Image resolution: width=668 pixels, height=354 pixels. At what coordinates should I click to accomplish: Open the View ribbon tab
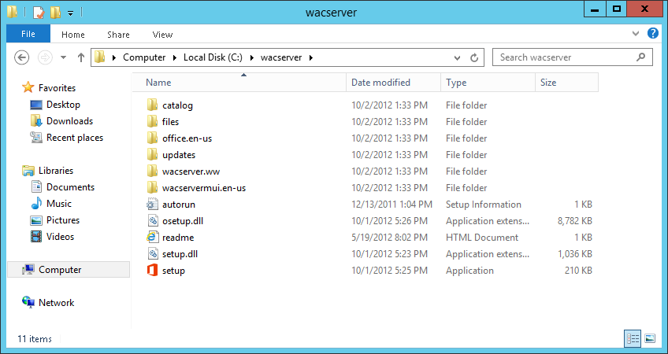point(162,35)
